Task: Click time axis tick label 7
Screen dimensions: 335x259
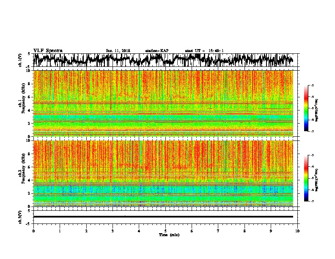Action: (218, 231)
